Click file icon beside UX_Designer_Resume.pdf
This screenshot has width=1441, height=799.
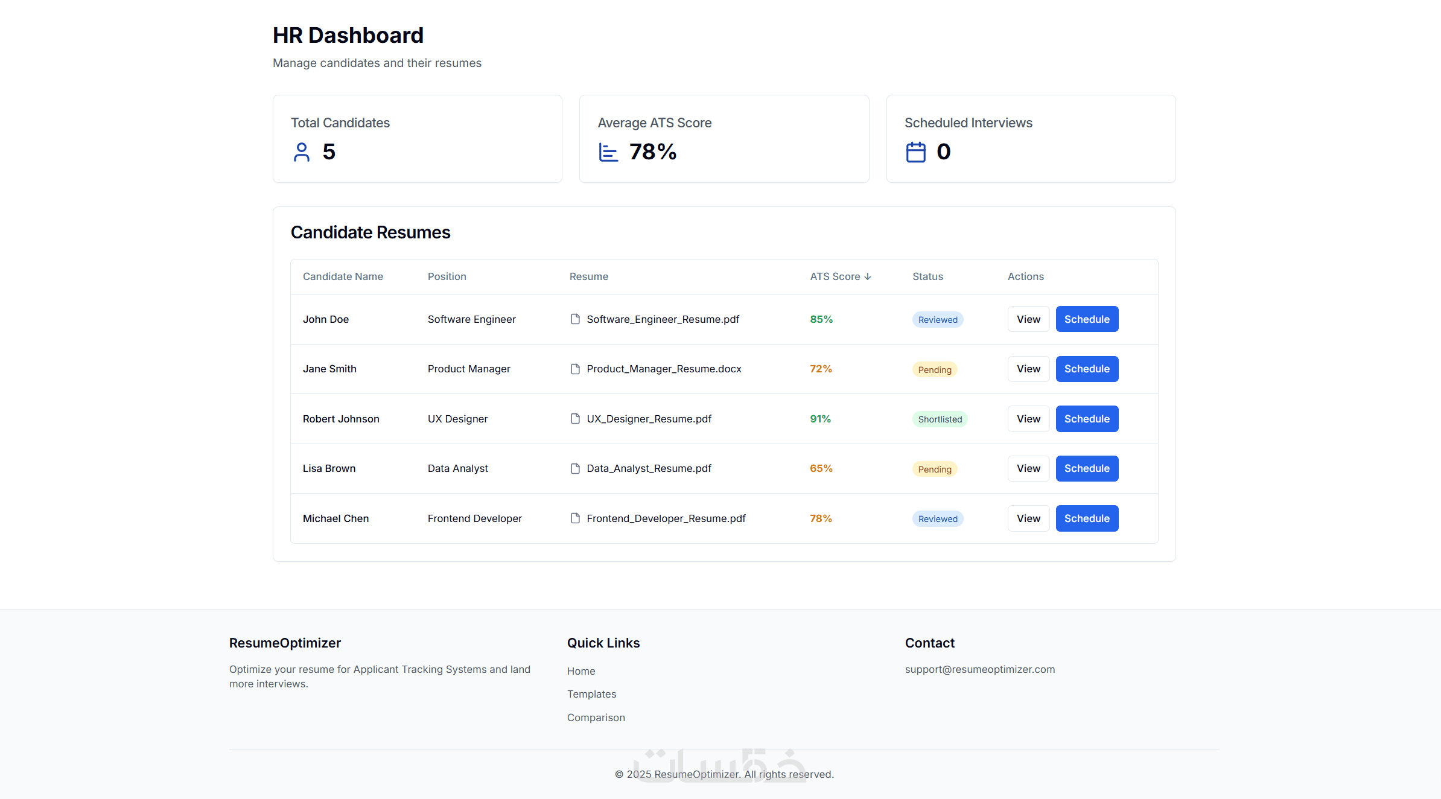point(575,419)
